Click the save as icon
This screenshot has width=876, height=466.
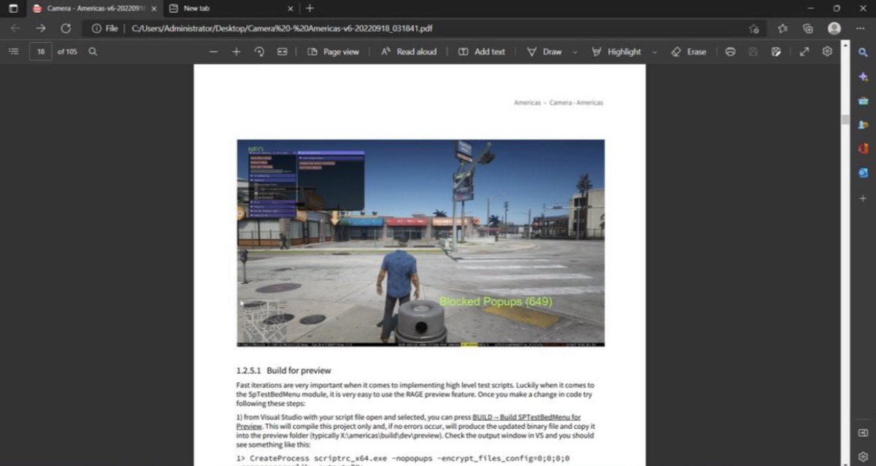776,52
